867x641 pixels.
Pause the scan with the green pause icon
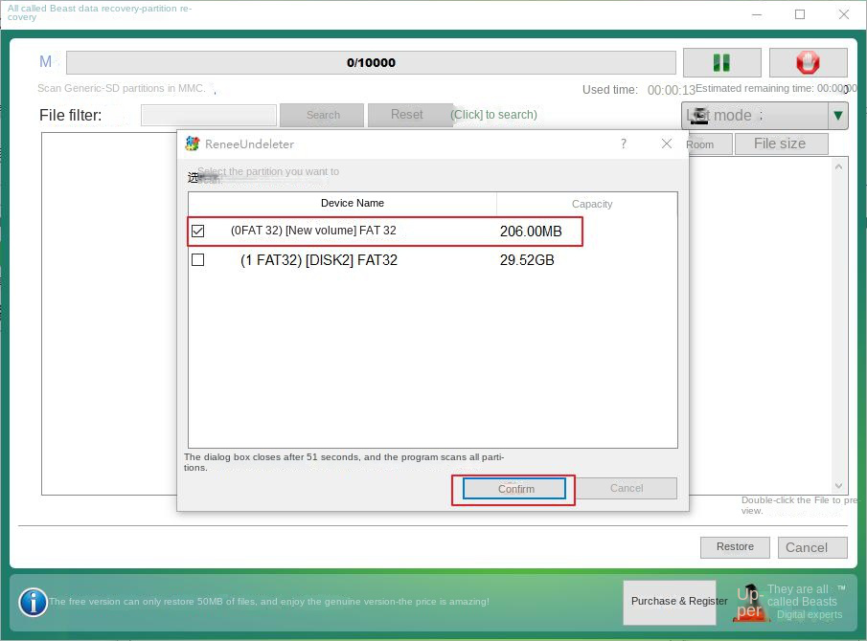721,62
